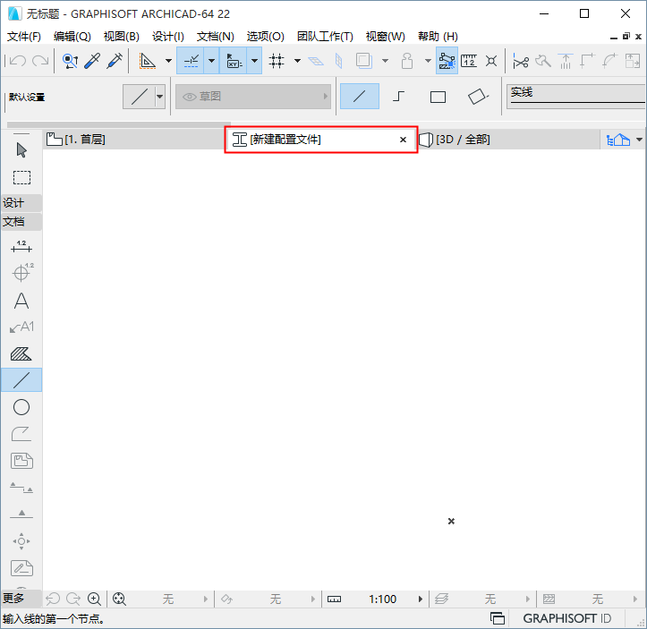Collapse the 文档 toolbox section
The width and height of the screenshot is (647, 629).
click(x=21, y=222)
